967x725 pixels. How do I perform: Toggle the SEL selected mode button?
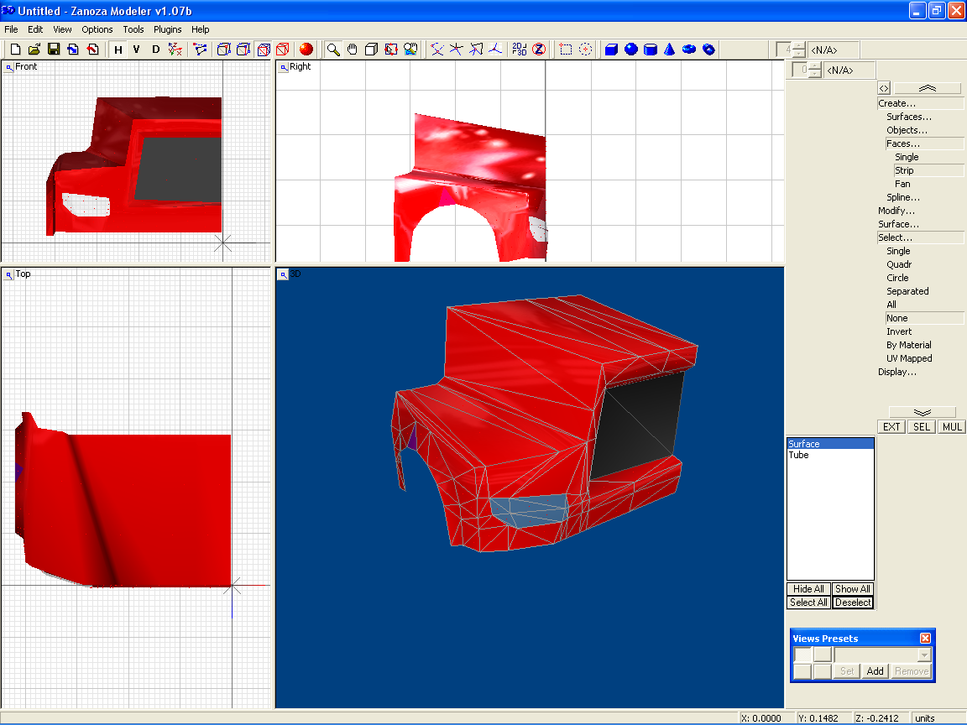pyautogui.click(x=922, y=427)
